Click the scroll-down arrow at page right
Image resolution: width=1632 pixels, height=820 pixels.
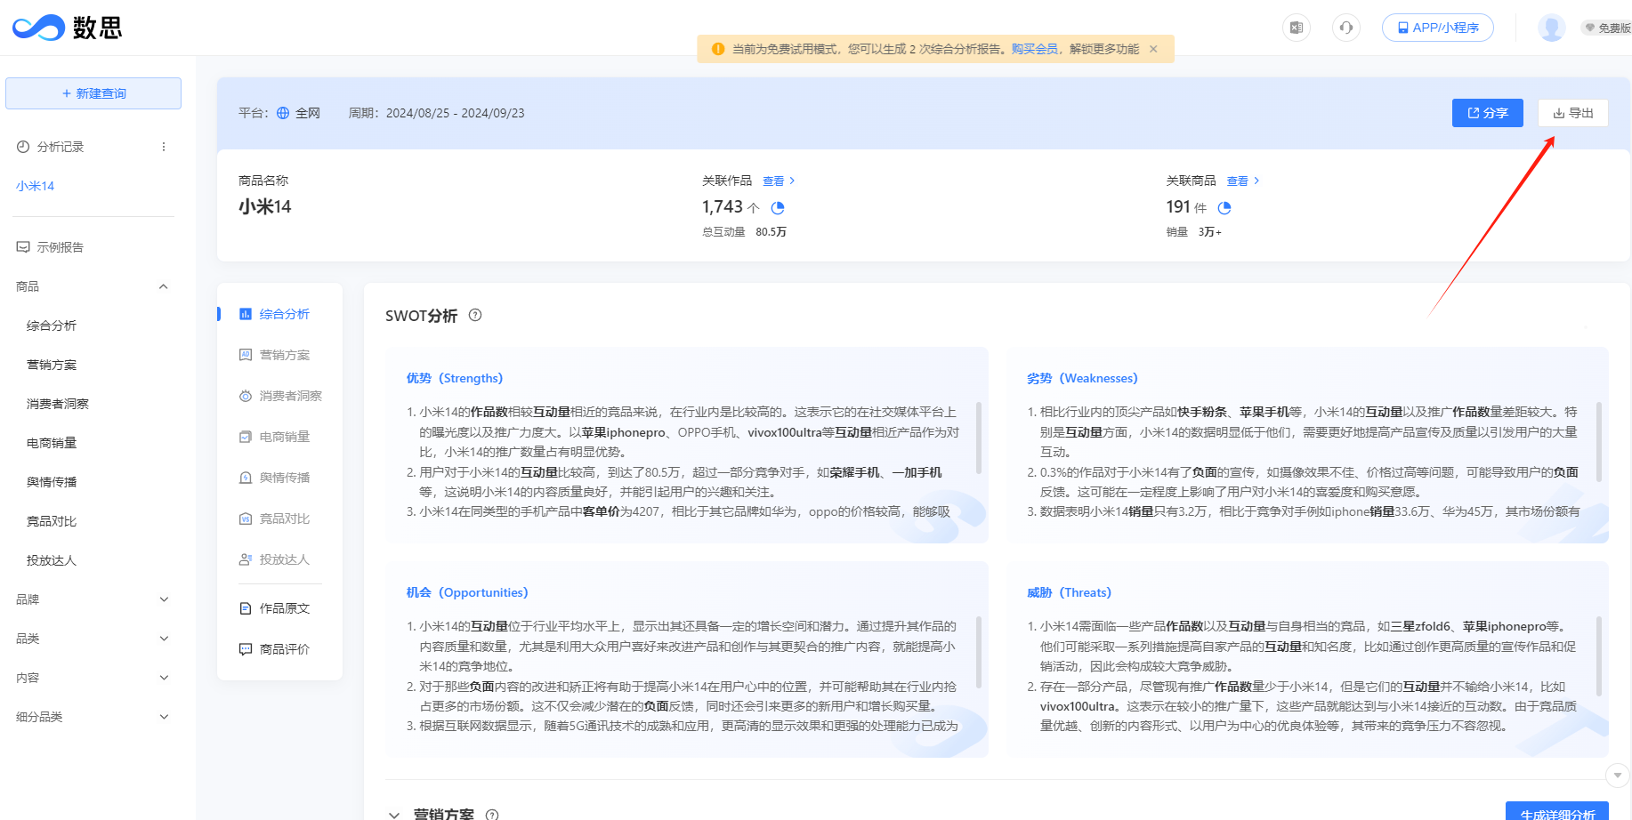click(1618, 776)
